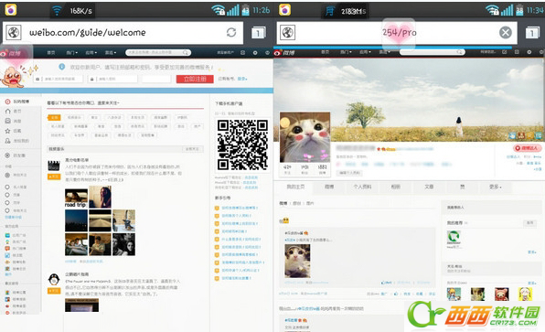Click the magnifier icon in welcome page search
The width and height of the screenshot is (545, 332).
pyautogui.click(x=186, y=53)
